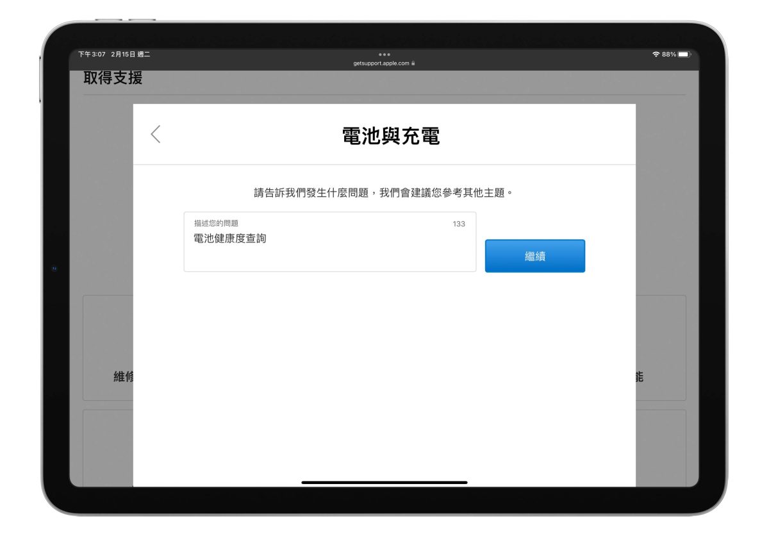
Task: Tap the 下午3:07 clock in the status bar
Action: (x=92, y=54)
